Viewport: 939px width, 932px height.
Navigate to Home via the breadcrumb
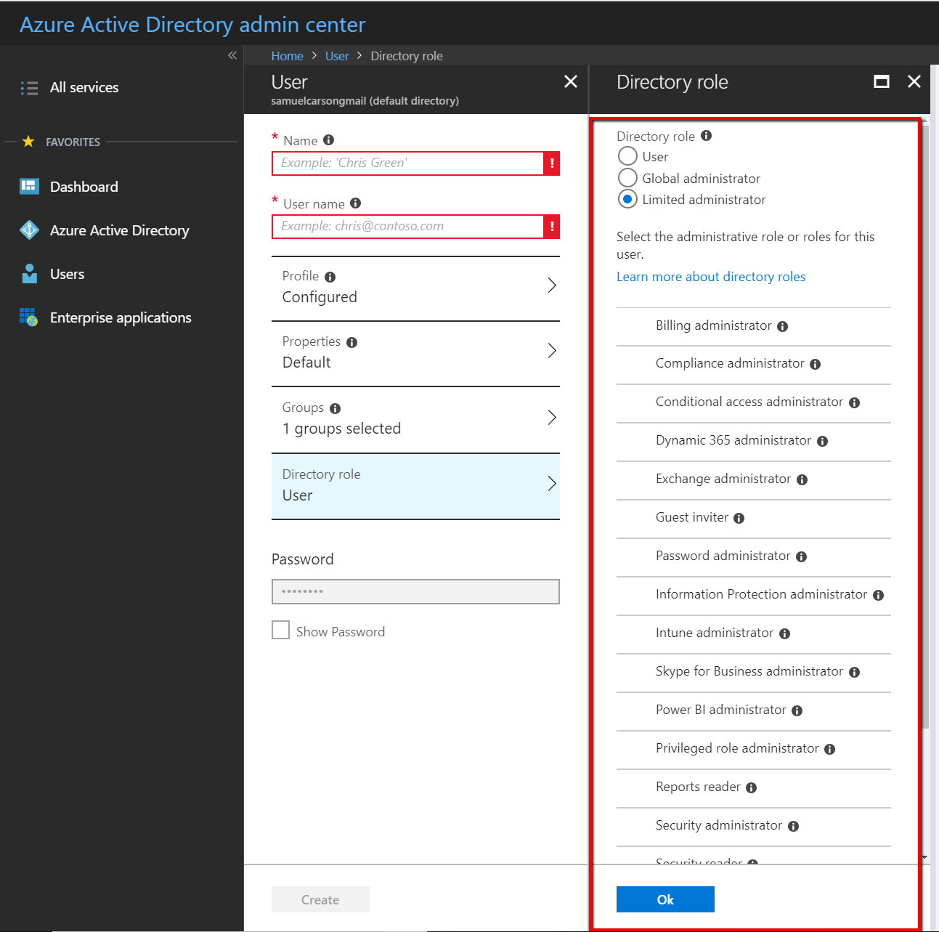287,55
